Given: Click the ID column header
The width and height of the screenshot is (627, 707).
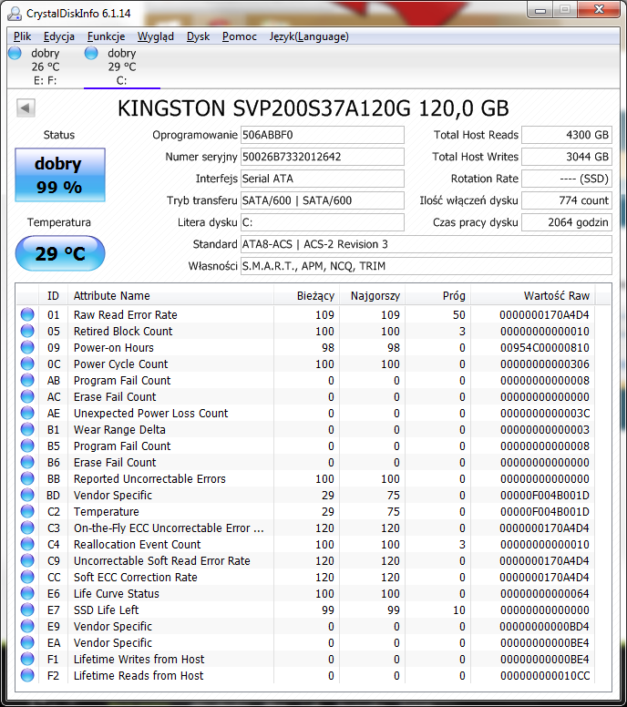Looking at the screenshot, I should point(53,296).
